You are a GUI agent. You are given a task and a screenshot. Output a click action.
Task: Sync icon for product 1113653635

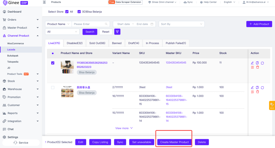262,63
